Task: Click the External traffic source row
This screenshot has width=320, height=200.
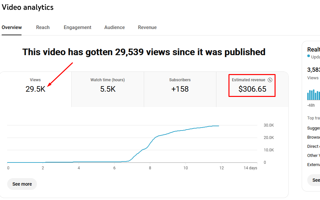Action: click(313, 165)
